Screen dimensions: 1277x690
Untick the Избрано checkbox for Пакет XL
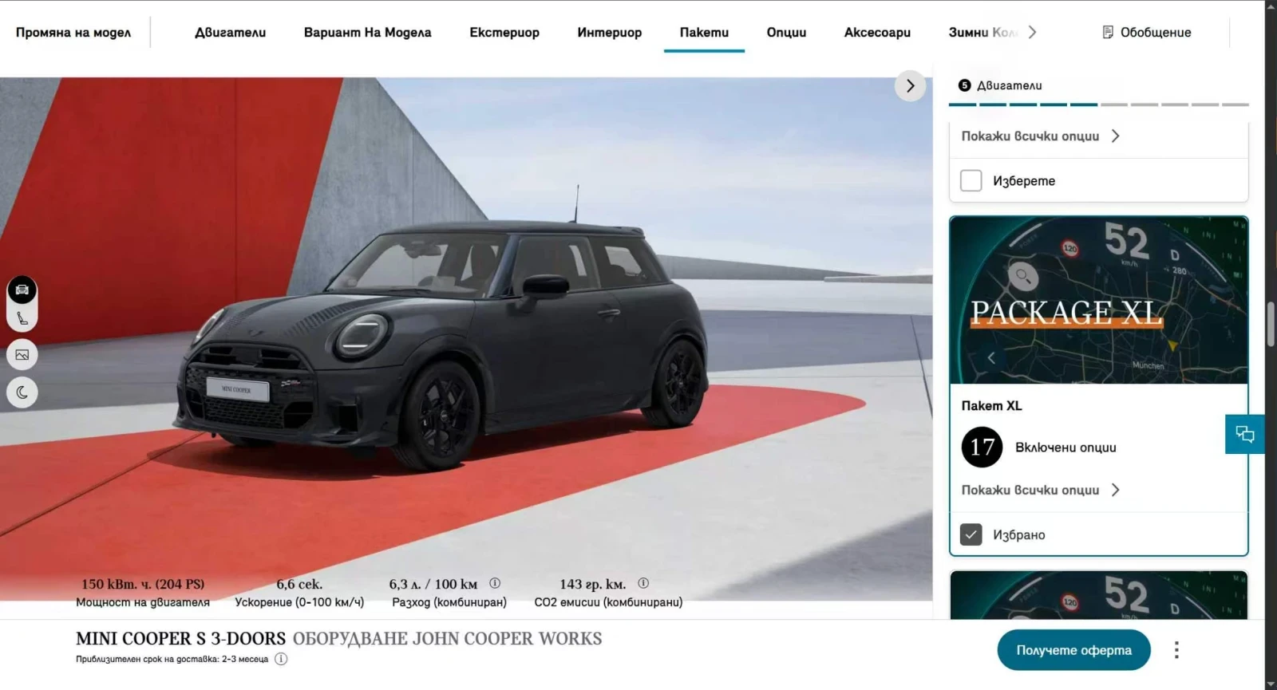(x=971, y=534)
